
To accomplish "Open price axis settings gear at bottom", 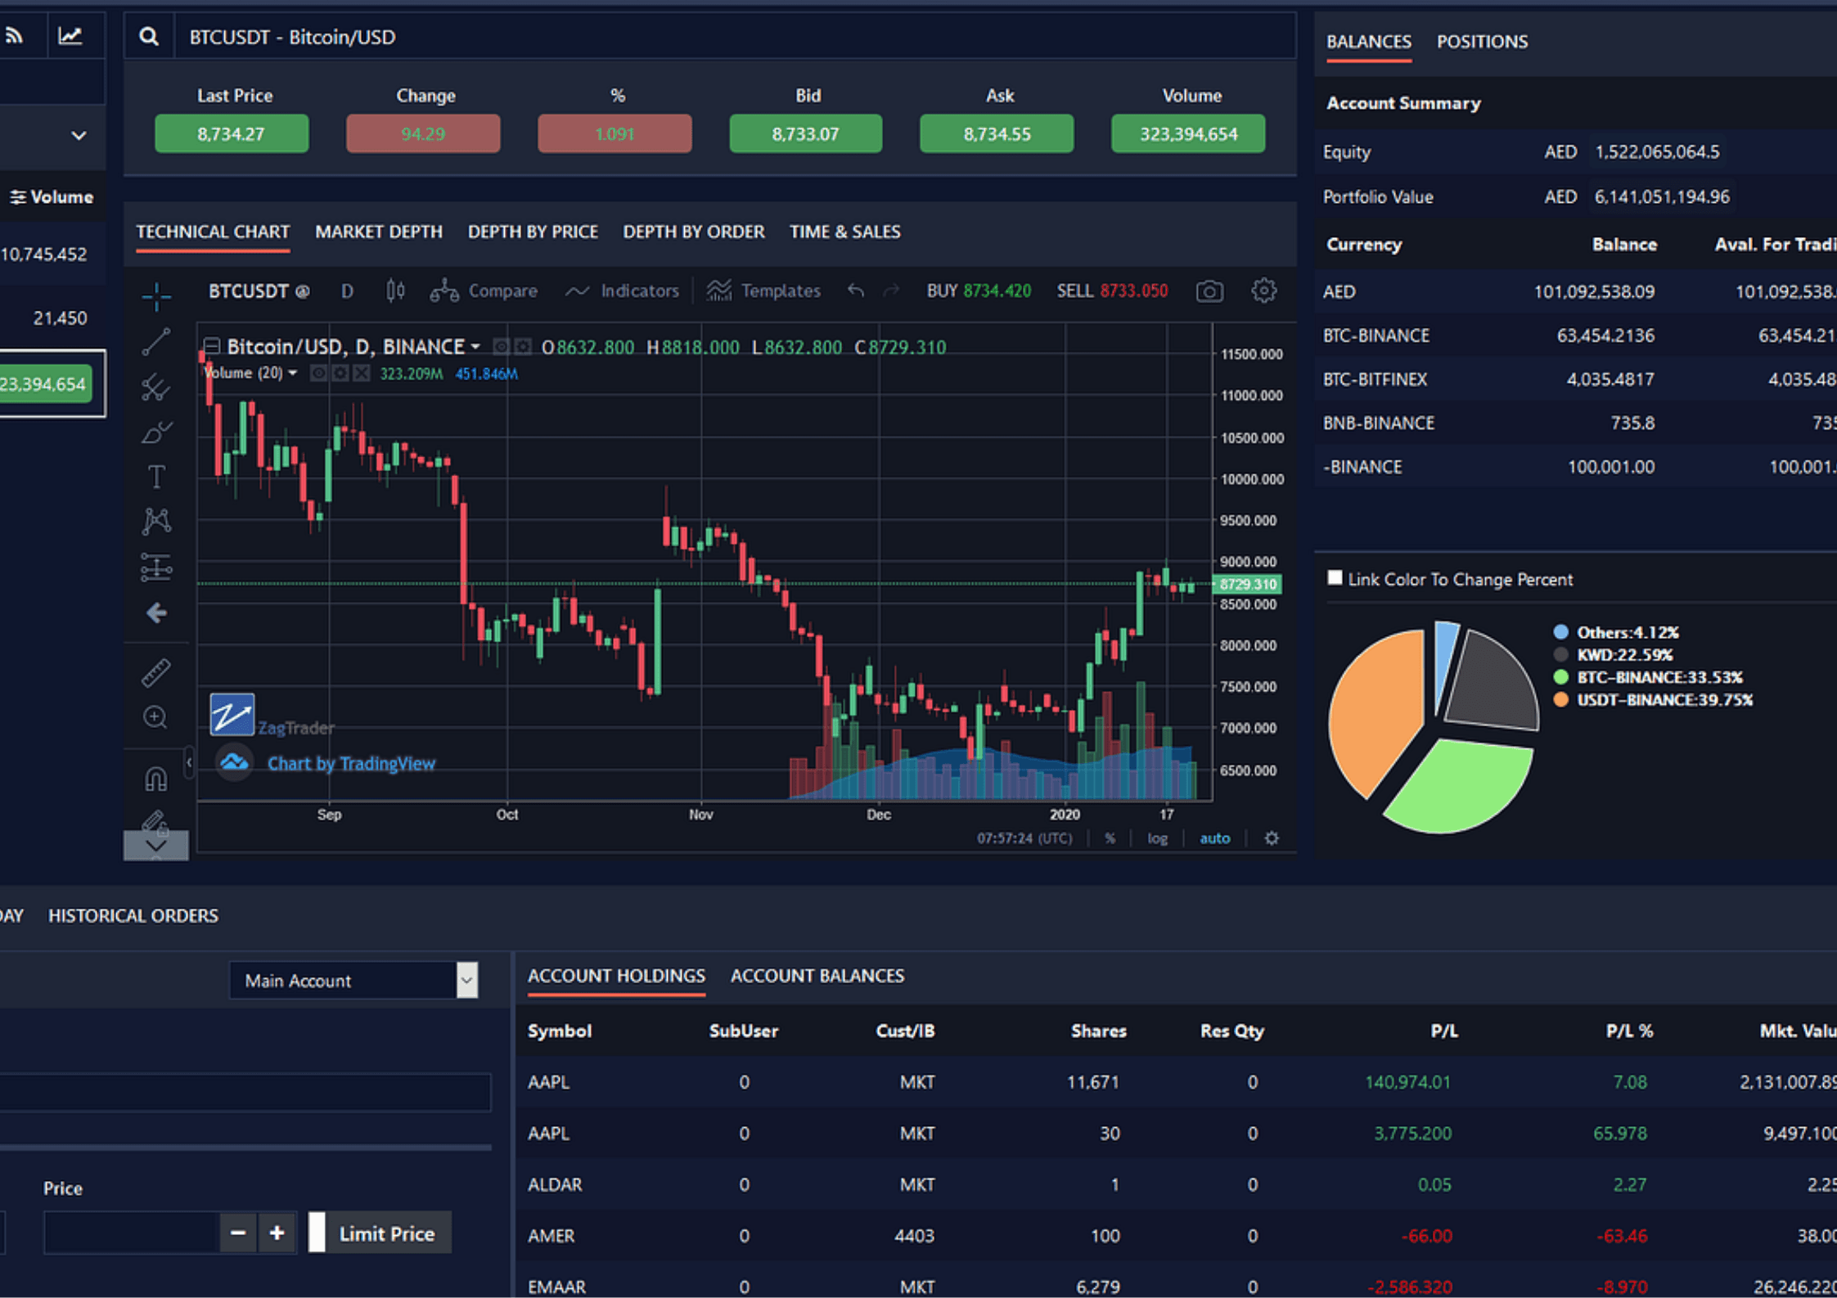I will [1271, 838].
